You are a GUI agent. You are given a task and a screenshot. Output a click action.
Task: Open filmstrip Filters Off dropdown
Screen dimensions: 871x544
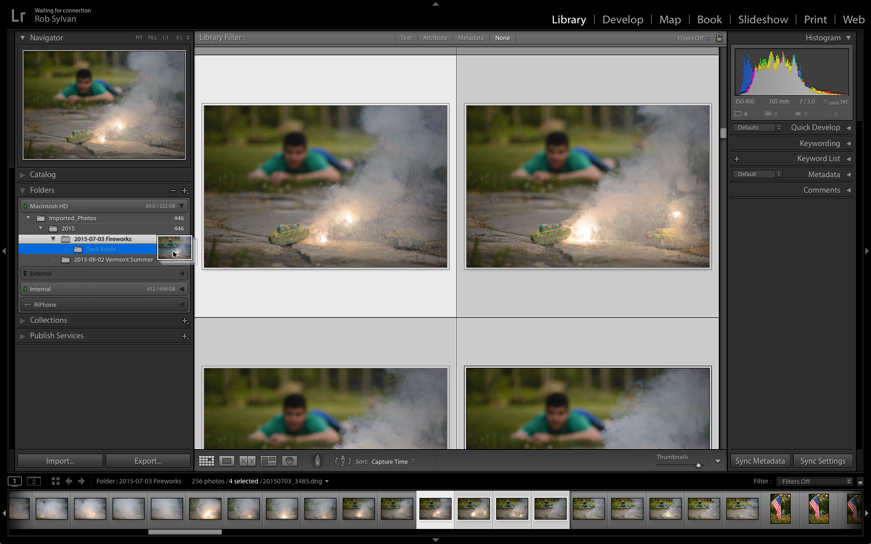click(x=814, y=481)
